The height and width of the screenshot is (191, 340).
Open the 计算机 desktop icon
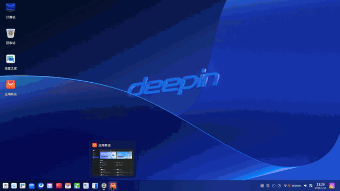(11, 11)
